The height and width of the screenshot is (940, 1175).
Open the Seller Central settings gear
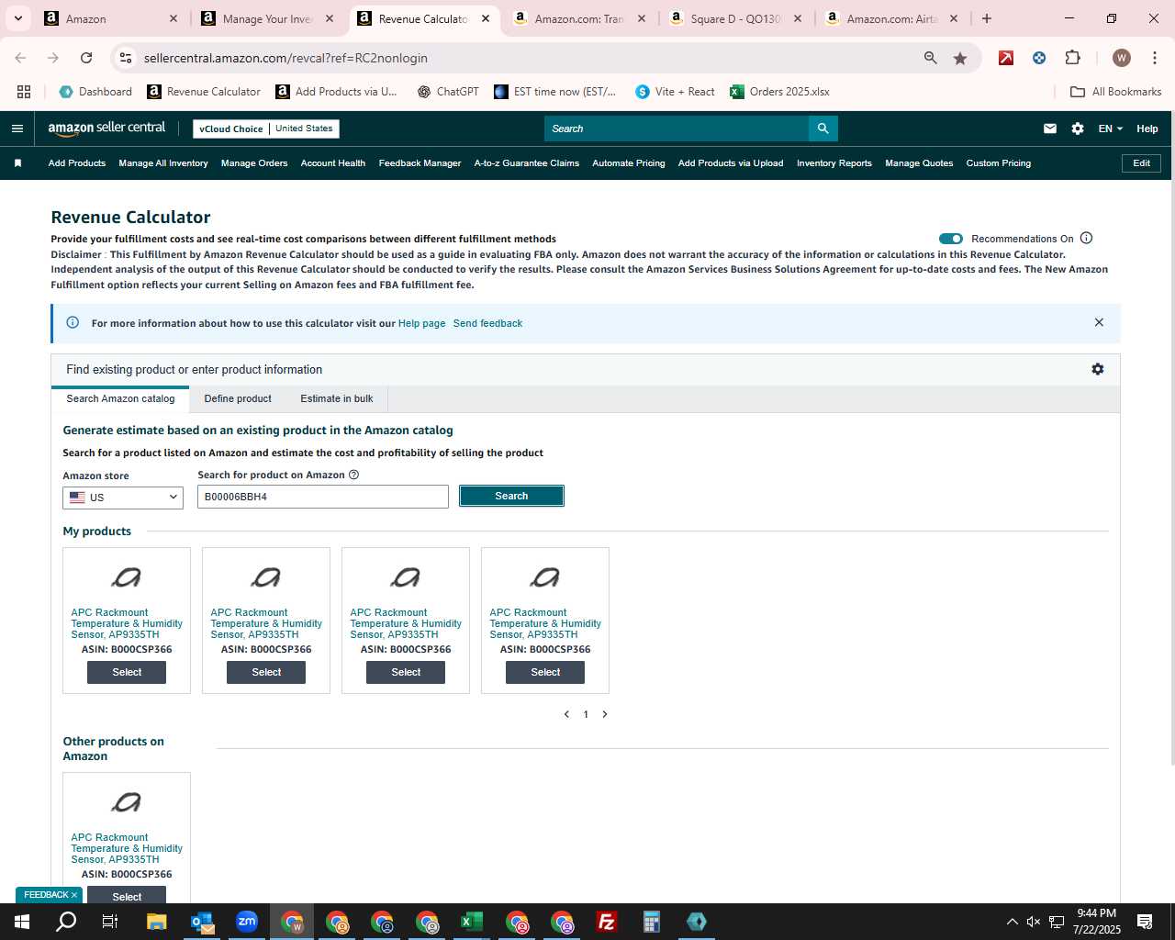[1078, 129]
